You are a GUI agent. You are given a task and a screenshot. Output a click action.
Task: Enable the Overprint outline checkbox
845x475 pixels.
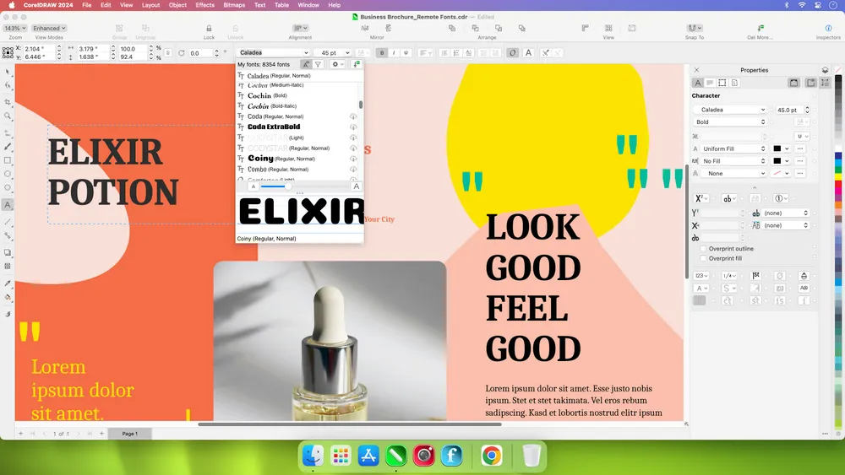[x=703, y=249]
